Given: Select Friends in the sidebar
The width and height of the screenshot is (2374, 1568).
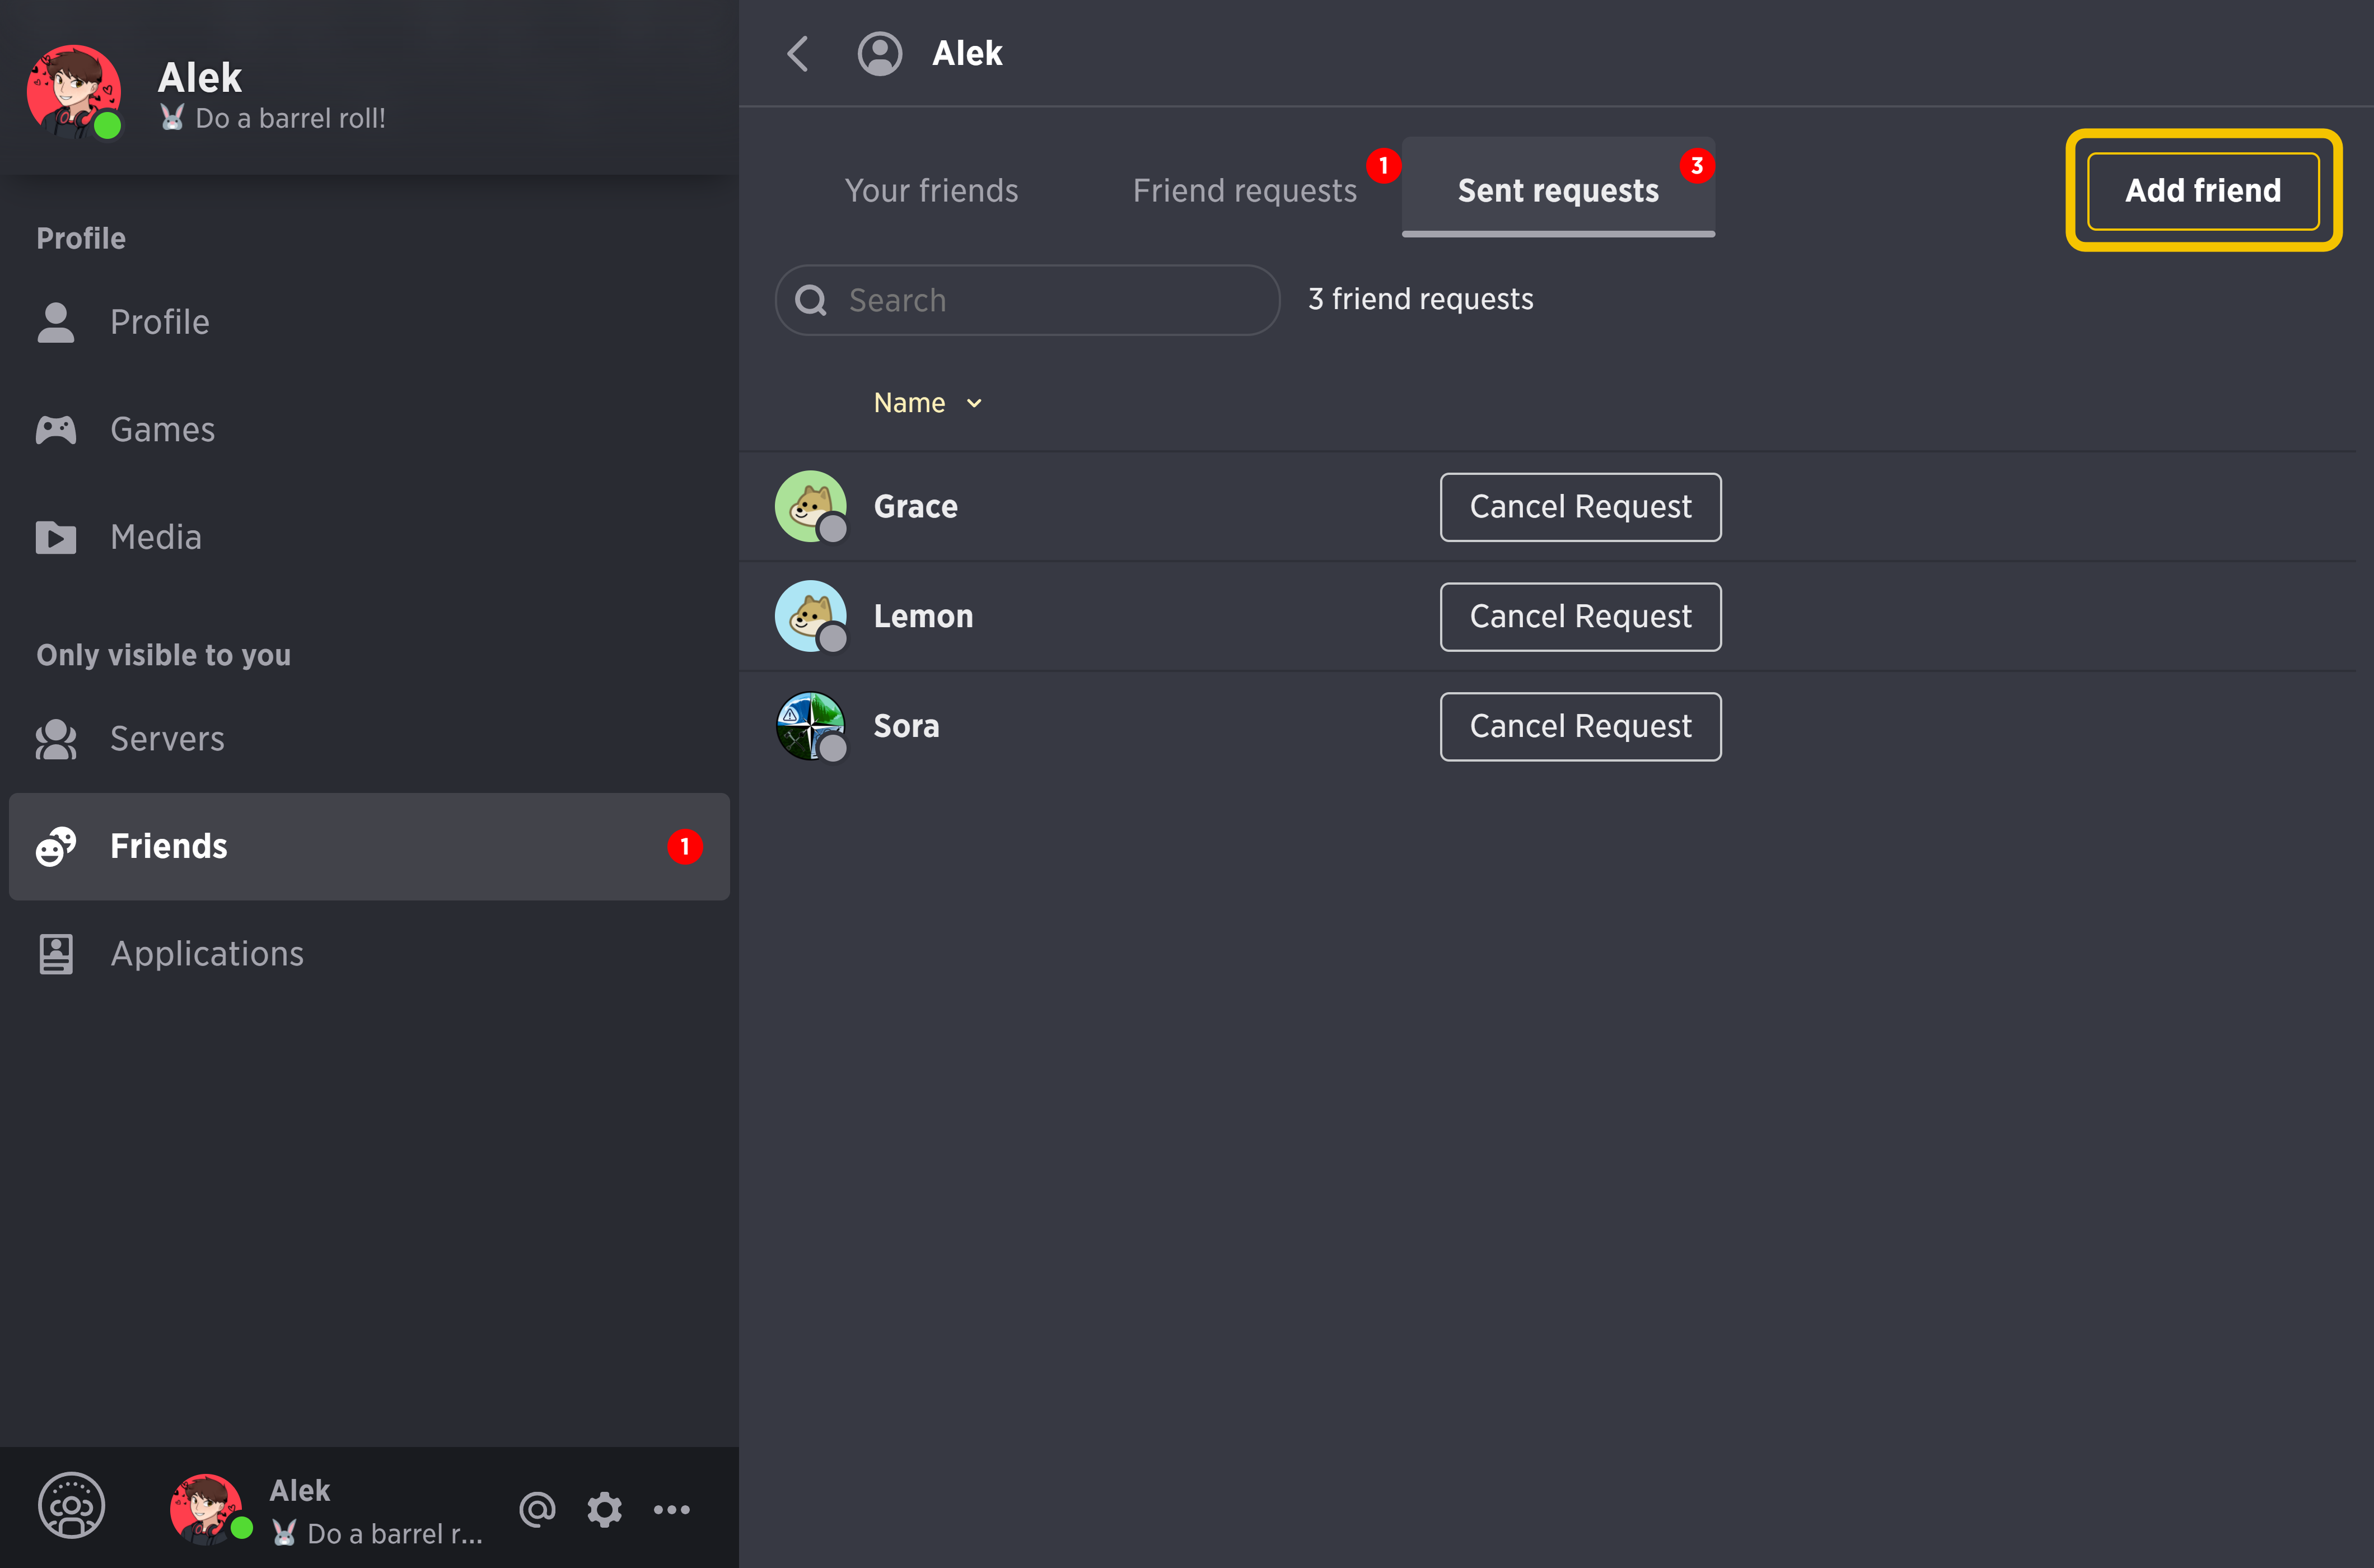Looking at the screenshot, I should point(369,846).
